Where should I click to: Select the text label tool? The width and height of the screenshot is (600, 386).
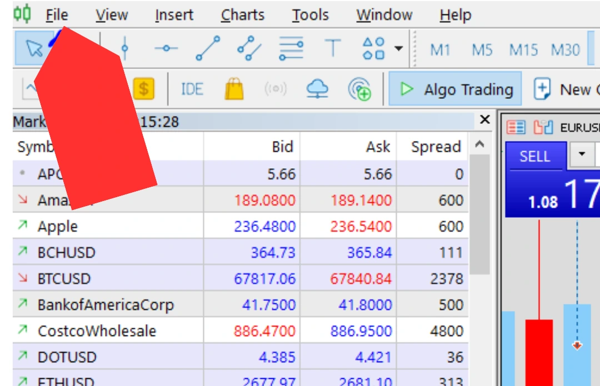pos(333,49)
